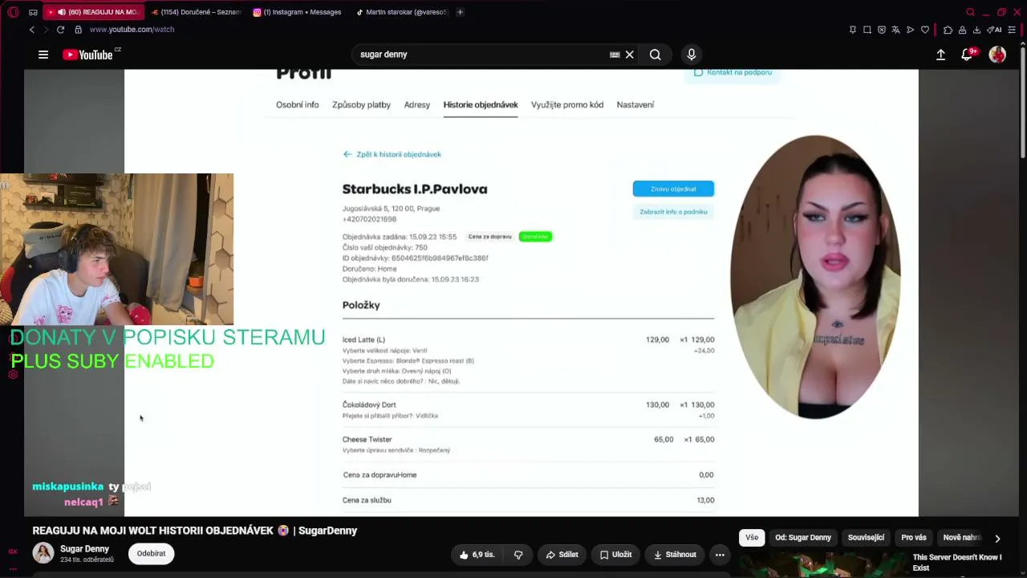Click the Odebírat subscribe button
This screenshot has height=578, width=1027.
tap(151, 554)
